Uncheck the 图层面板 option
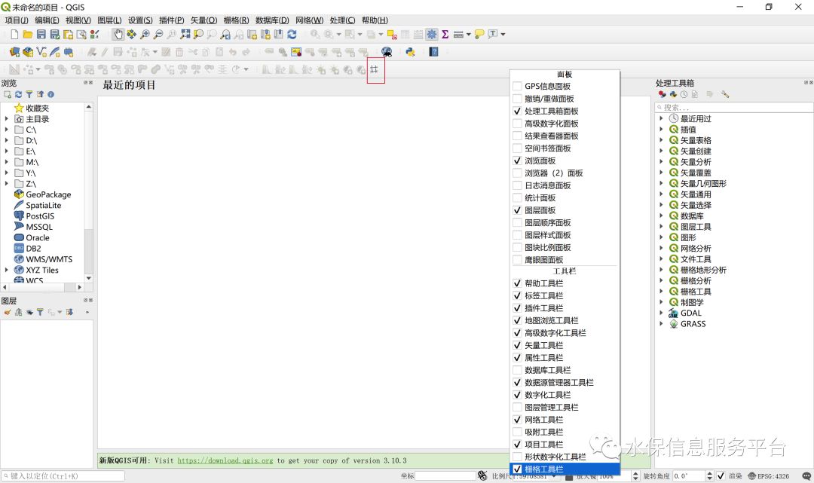This screenshot has width=814, height=483. 517,210
